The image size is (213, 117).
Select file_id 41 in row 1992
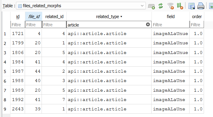coord(33,100)
